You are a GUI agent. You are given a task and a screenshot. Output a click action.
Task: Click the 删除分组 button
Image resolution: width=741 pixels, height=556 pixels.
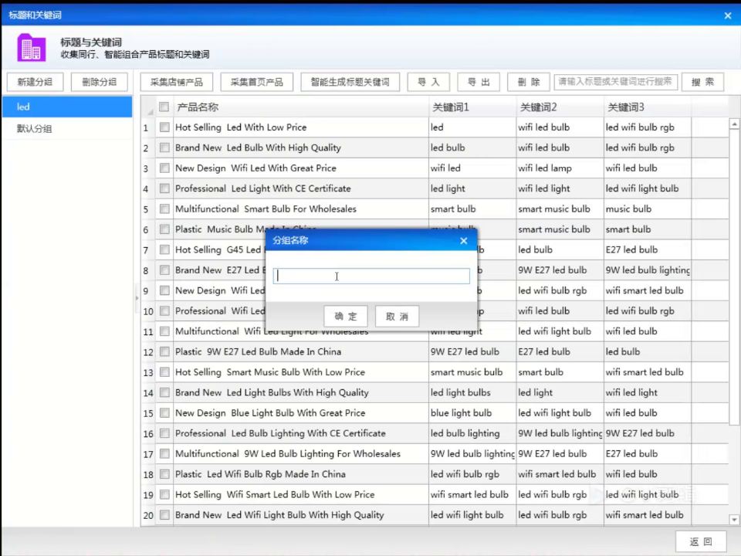click(100, 82)
